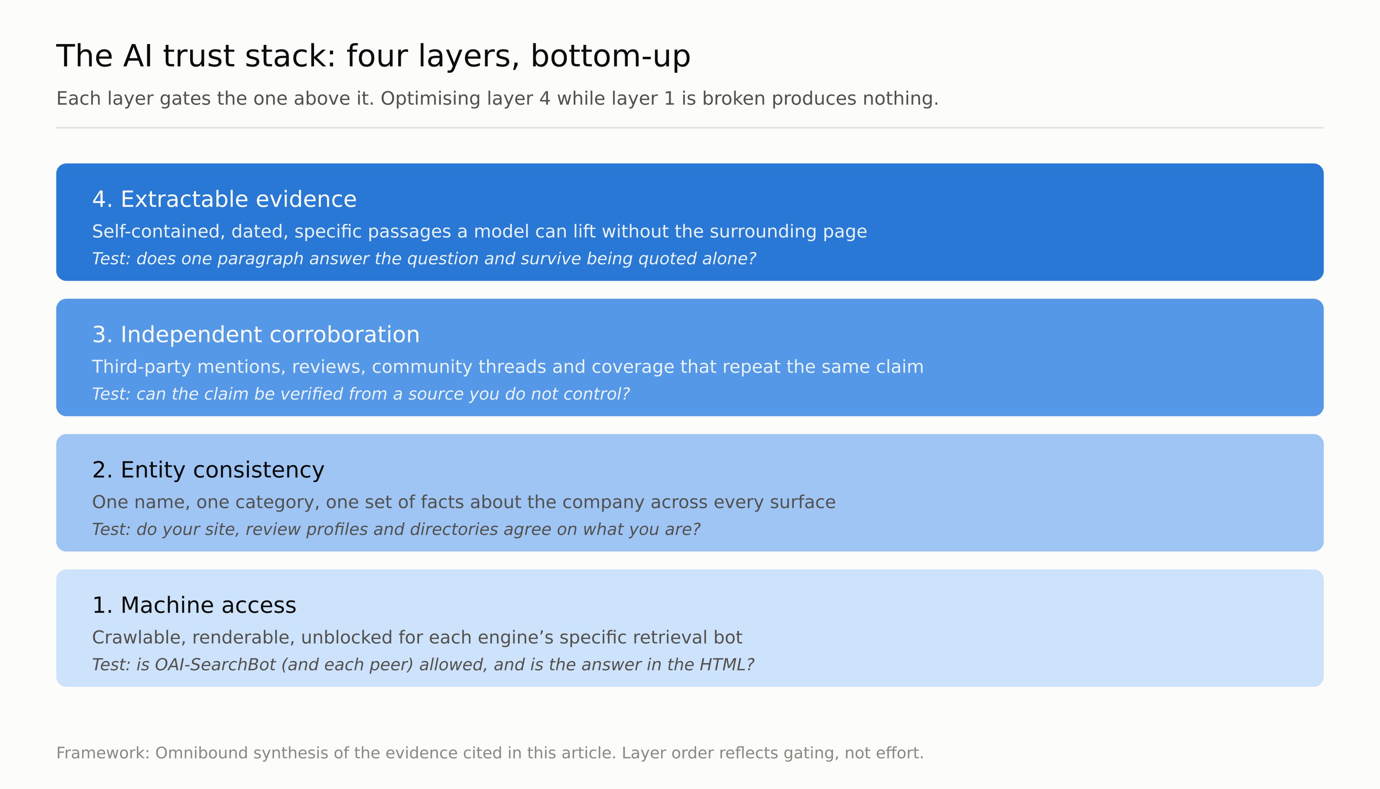The image size is (1380, 789).
Task: Select the palest blue layer 1 card
Action: pyautogui.click(x=690, y=628)
